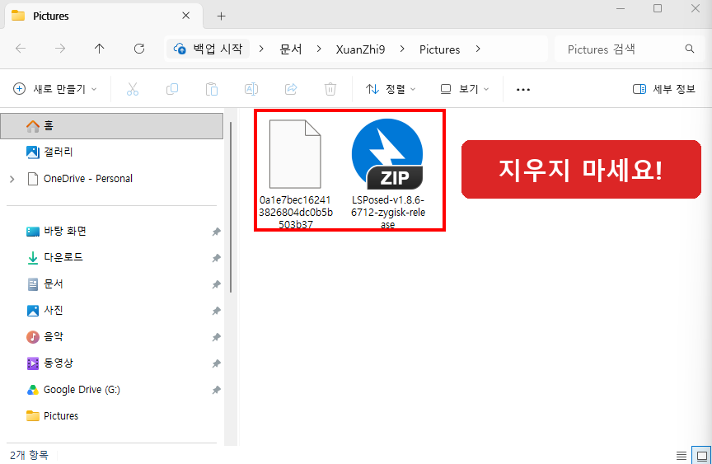
Task: Unpin 문서 using its pin icon
Action: pyautogui.click(x=216, y=284)
